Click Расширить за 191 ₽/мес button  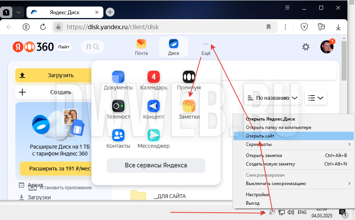[x=56, y=169]
